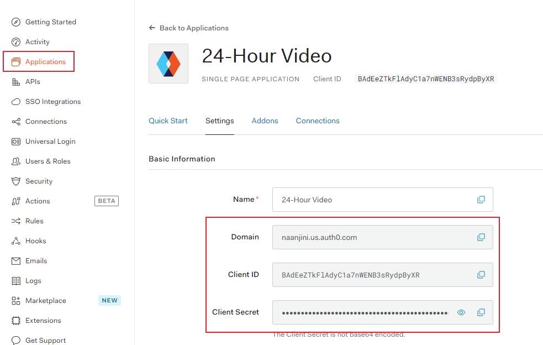This screenshot has width=543, height=345.
Task: Select Applications in the sidebar
Action: pyautogui.click(x=45, y=62)
